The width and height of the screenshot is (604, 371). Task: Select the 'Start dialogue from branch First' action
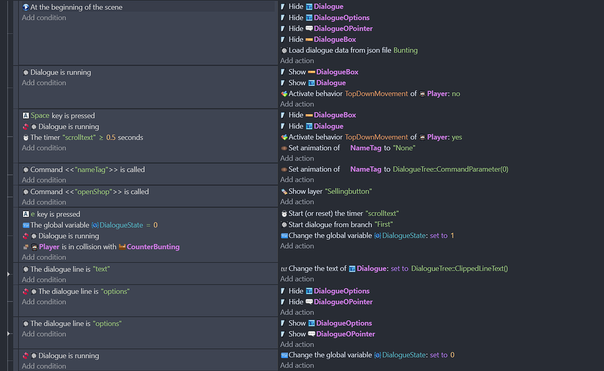tap(348, 225)
